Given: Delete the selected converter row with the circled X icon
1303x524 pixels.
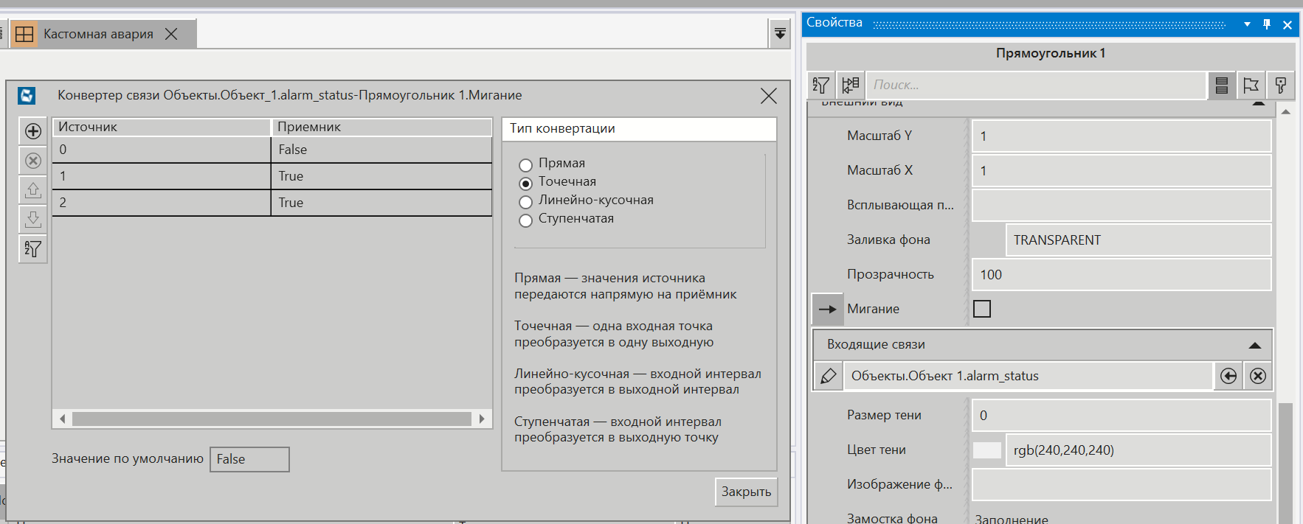Looking at the screenshot, I should (x=33, y=161).
